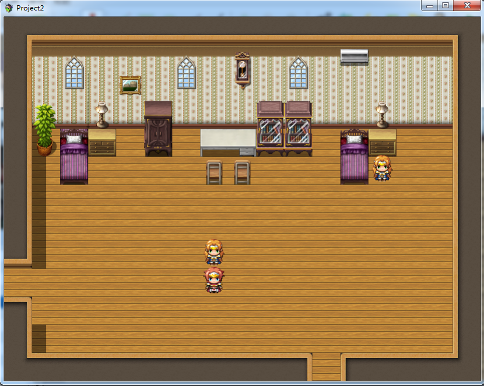
Task: Click the left chair below the desk
Action: (x=214, y=172)
